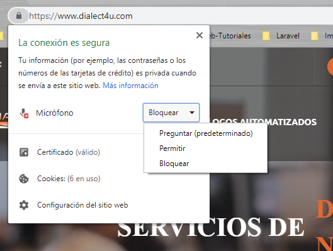Click the URL text in address bar
Screen dimensions: 333x251
(x=81, y=16)
